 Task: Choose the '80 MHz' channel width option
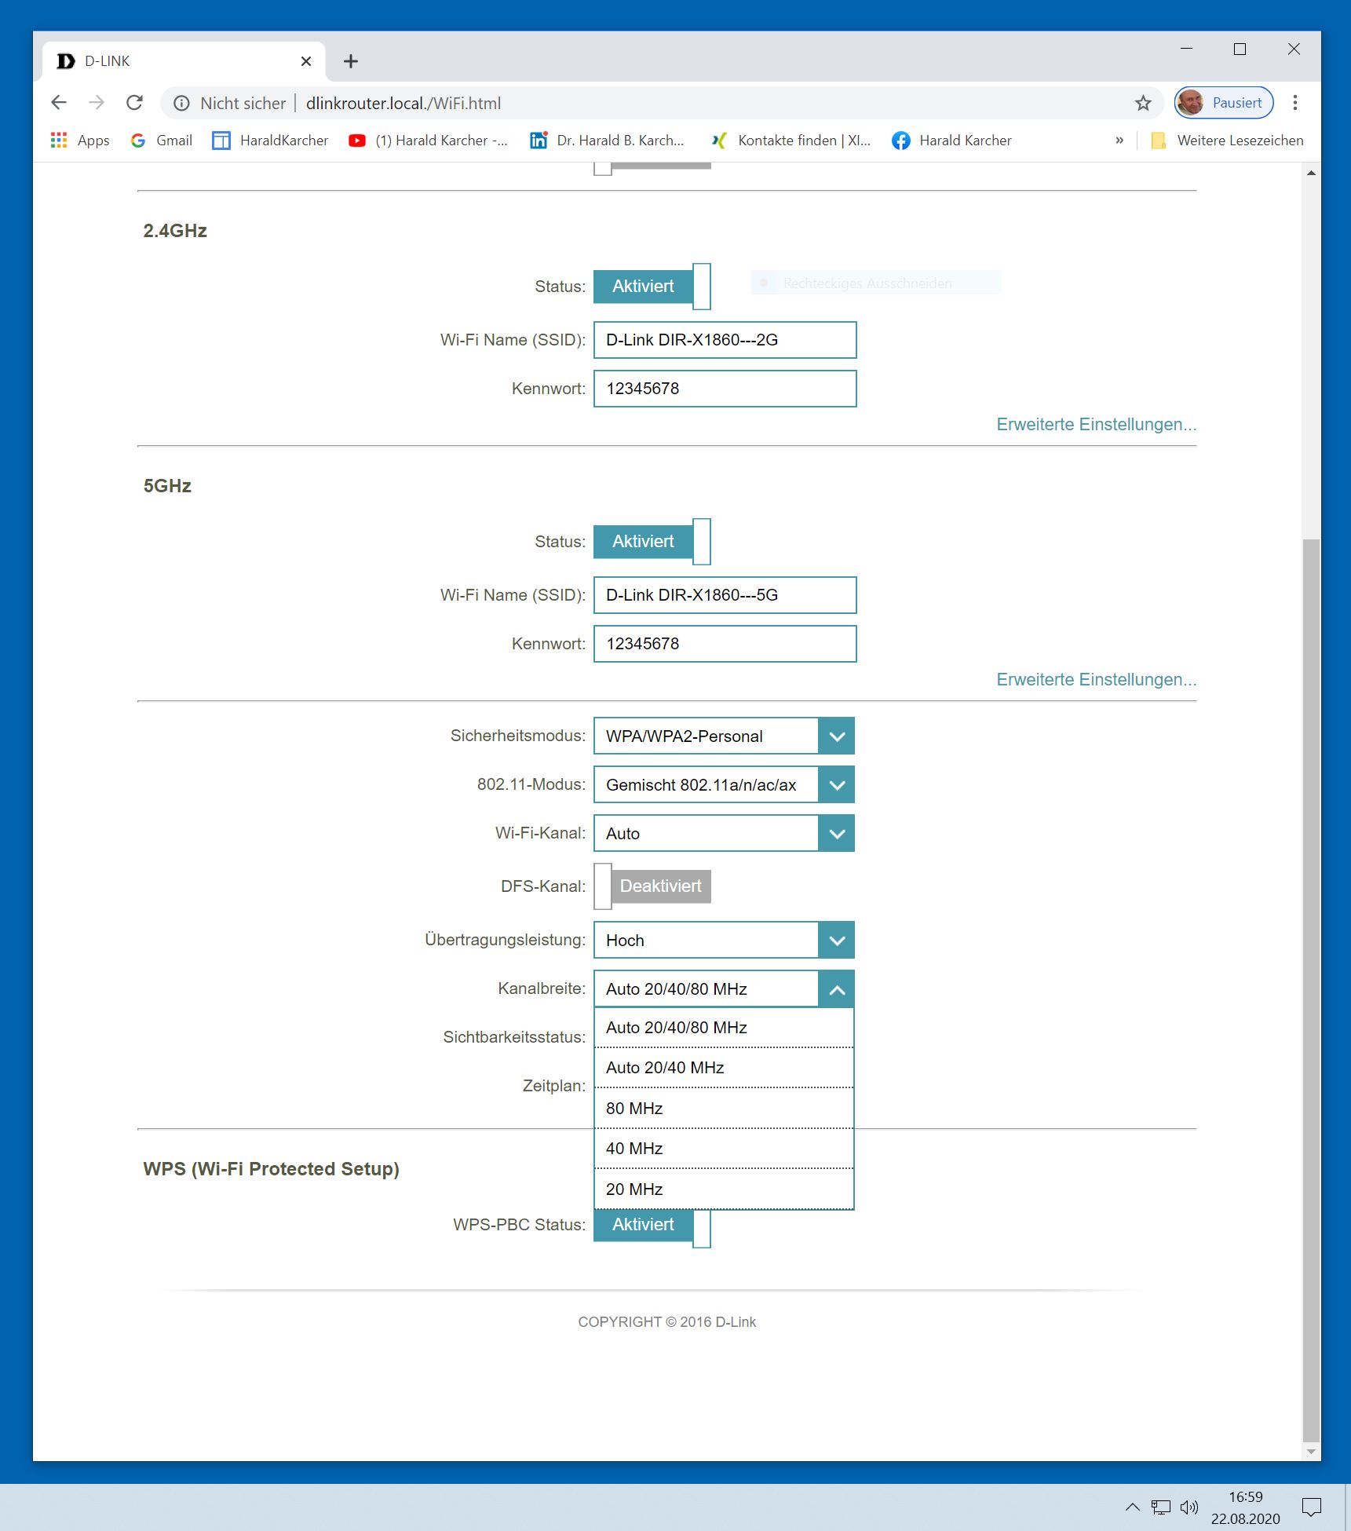tap(724, 1109)
